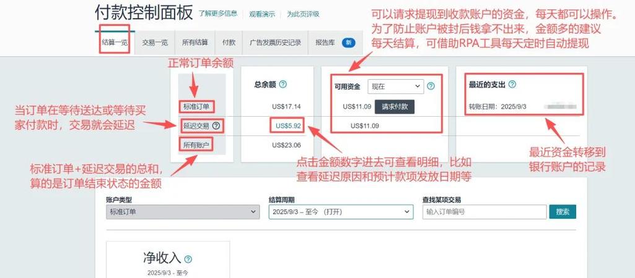Image resolution: width=635 pixels, height=278 pixels.
Task: Click 为此页评级 link
Action: point(303,14)
